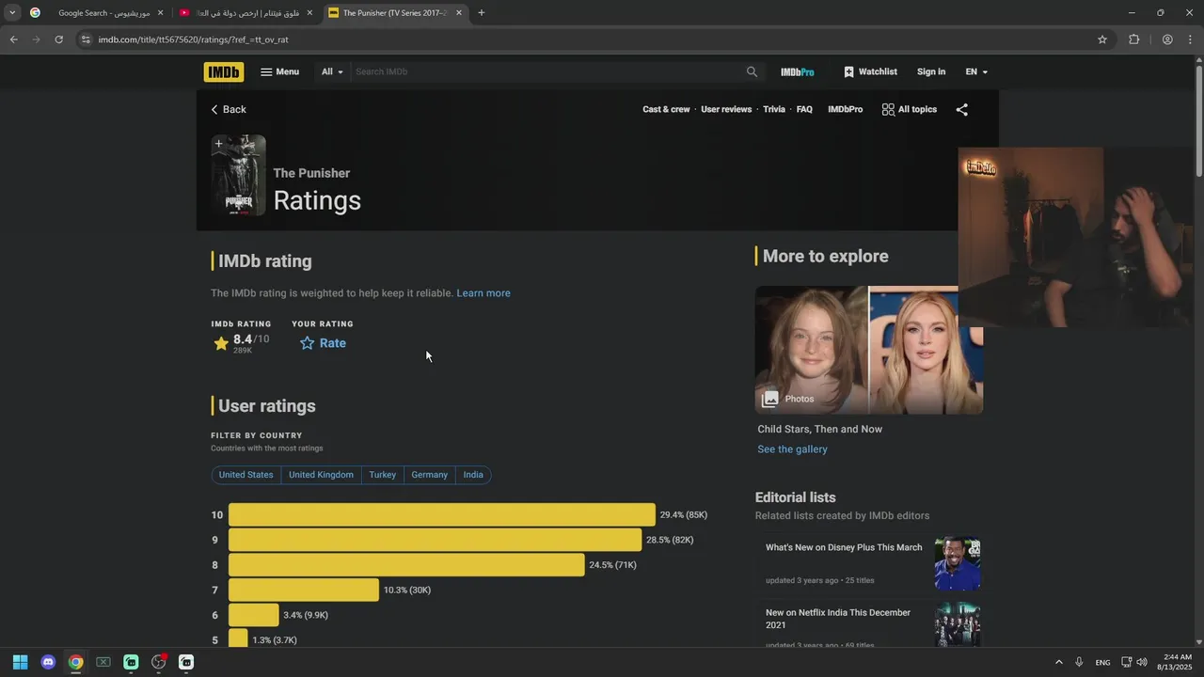1204x677 pixels.
Task: Click Netflix India list thumbnail image
Action: pos(958,624)
